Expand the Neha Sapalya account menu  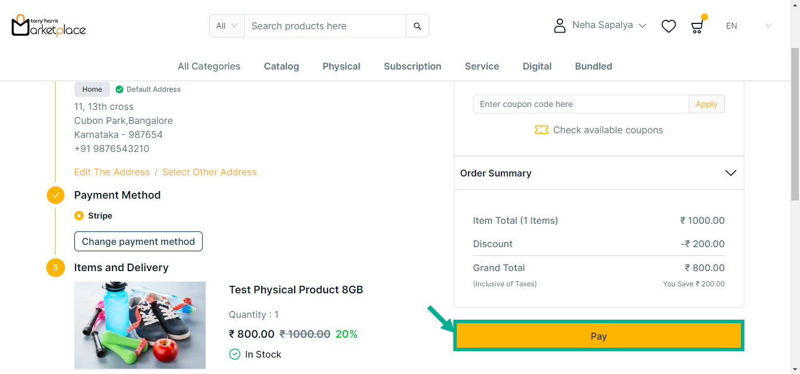(x=609, y=26)
